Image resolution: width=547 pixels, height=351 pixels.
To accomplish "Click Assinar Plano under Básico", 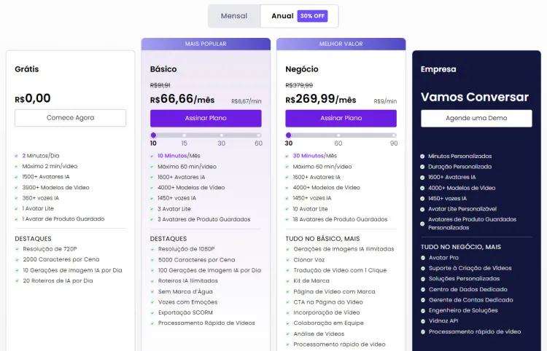I will click(x=206, y=118).
